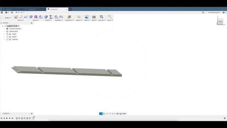Click the ViewCube navigation cube
227x128 pixels.
[220, 21]
